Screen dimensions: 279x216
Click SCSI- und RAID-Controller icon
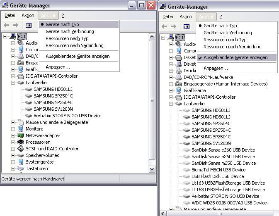[x=21, y=149]
